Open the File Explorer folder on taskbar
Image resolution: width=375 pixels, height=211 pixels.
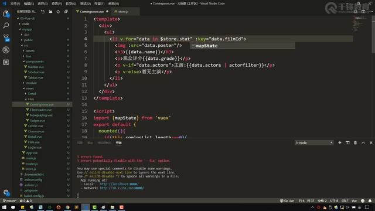[x=112, y=207]
